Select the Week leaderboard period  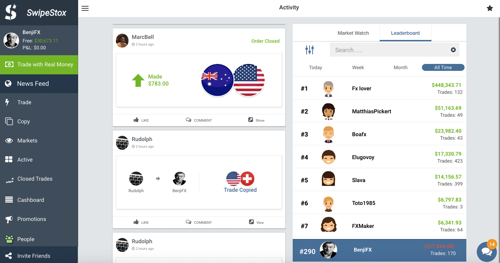[x=358, y=67]
